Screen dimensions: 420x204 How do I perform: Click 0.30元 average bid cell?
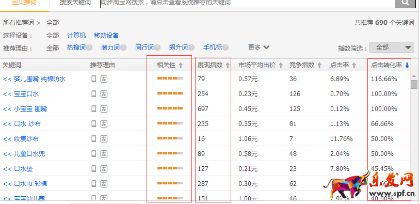tap(248, 184)
